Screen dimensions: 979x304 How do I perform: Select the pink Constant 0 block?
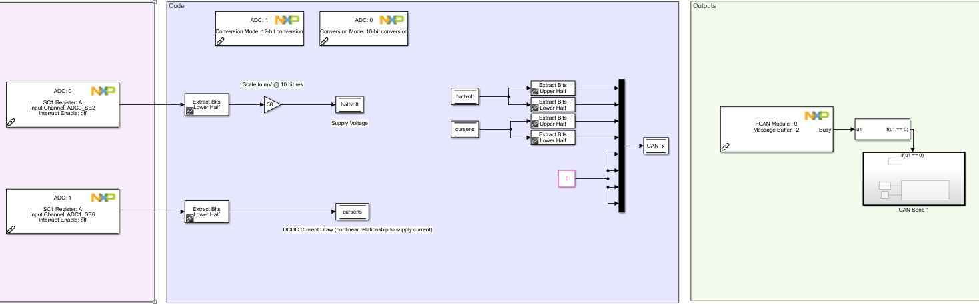[x=567, y=178]
